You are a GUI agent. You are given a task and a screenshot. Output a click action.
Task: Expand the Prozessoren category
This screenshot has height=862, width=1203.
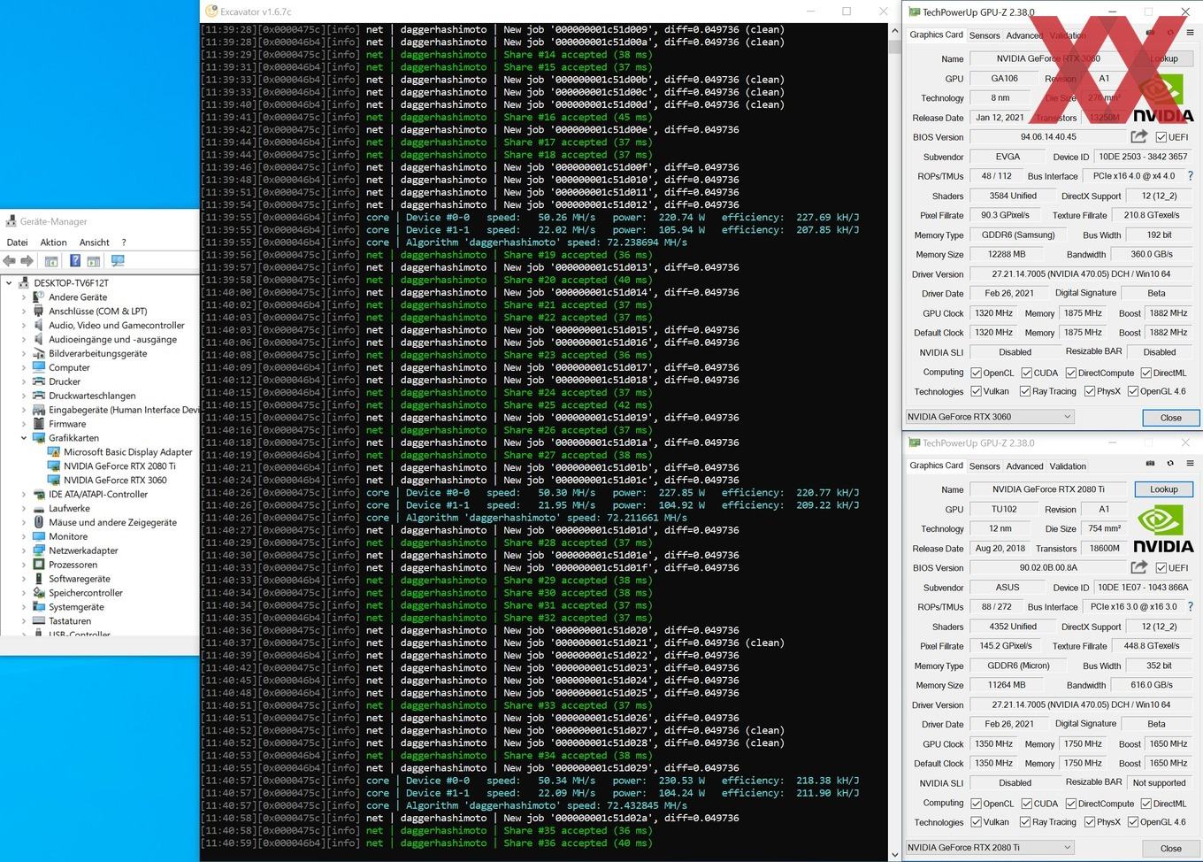(x=24, y=565)
